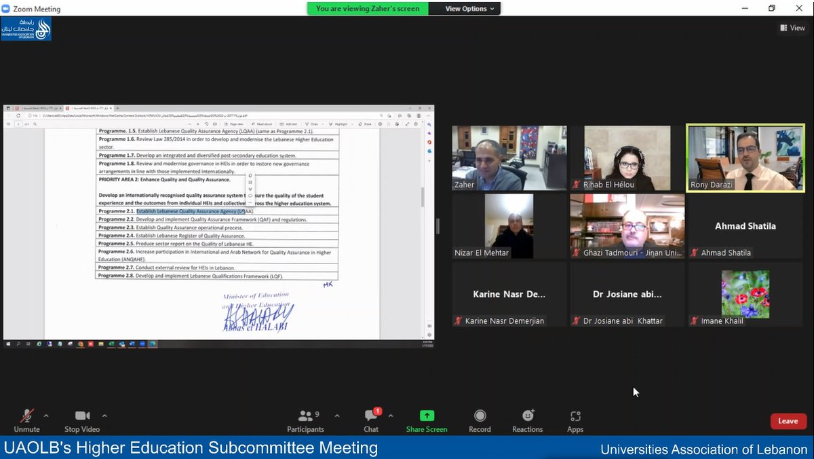The image size is (814, 459).
Task: Open the Reactions menu
Action: point(528,420)
